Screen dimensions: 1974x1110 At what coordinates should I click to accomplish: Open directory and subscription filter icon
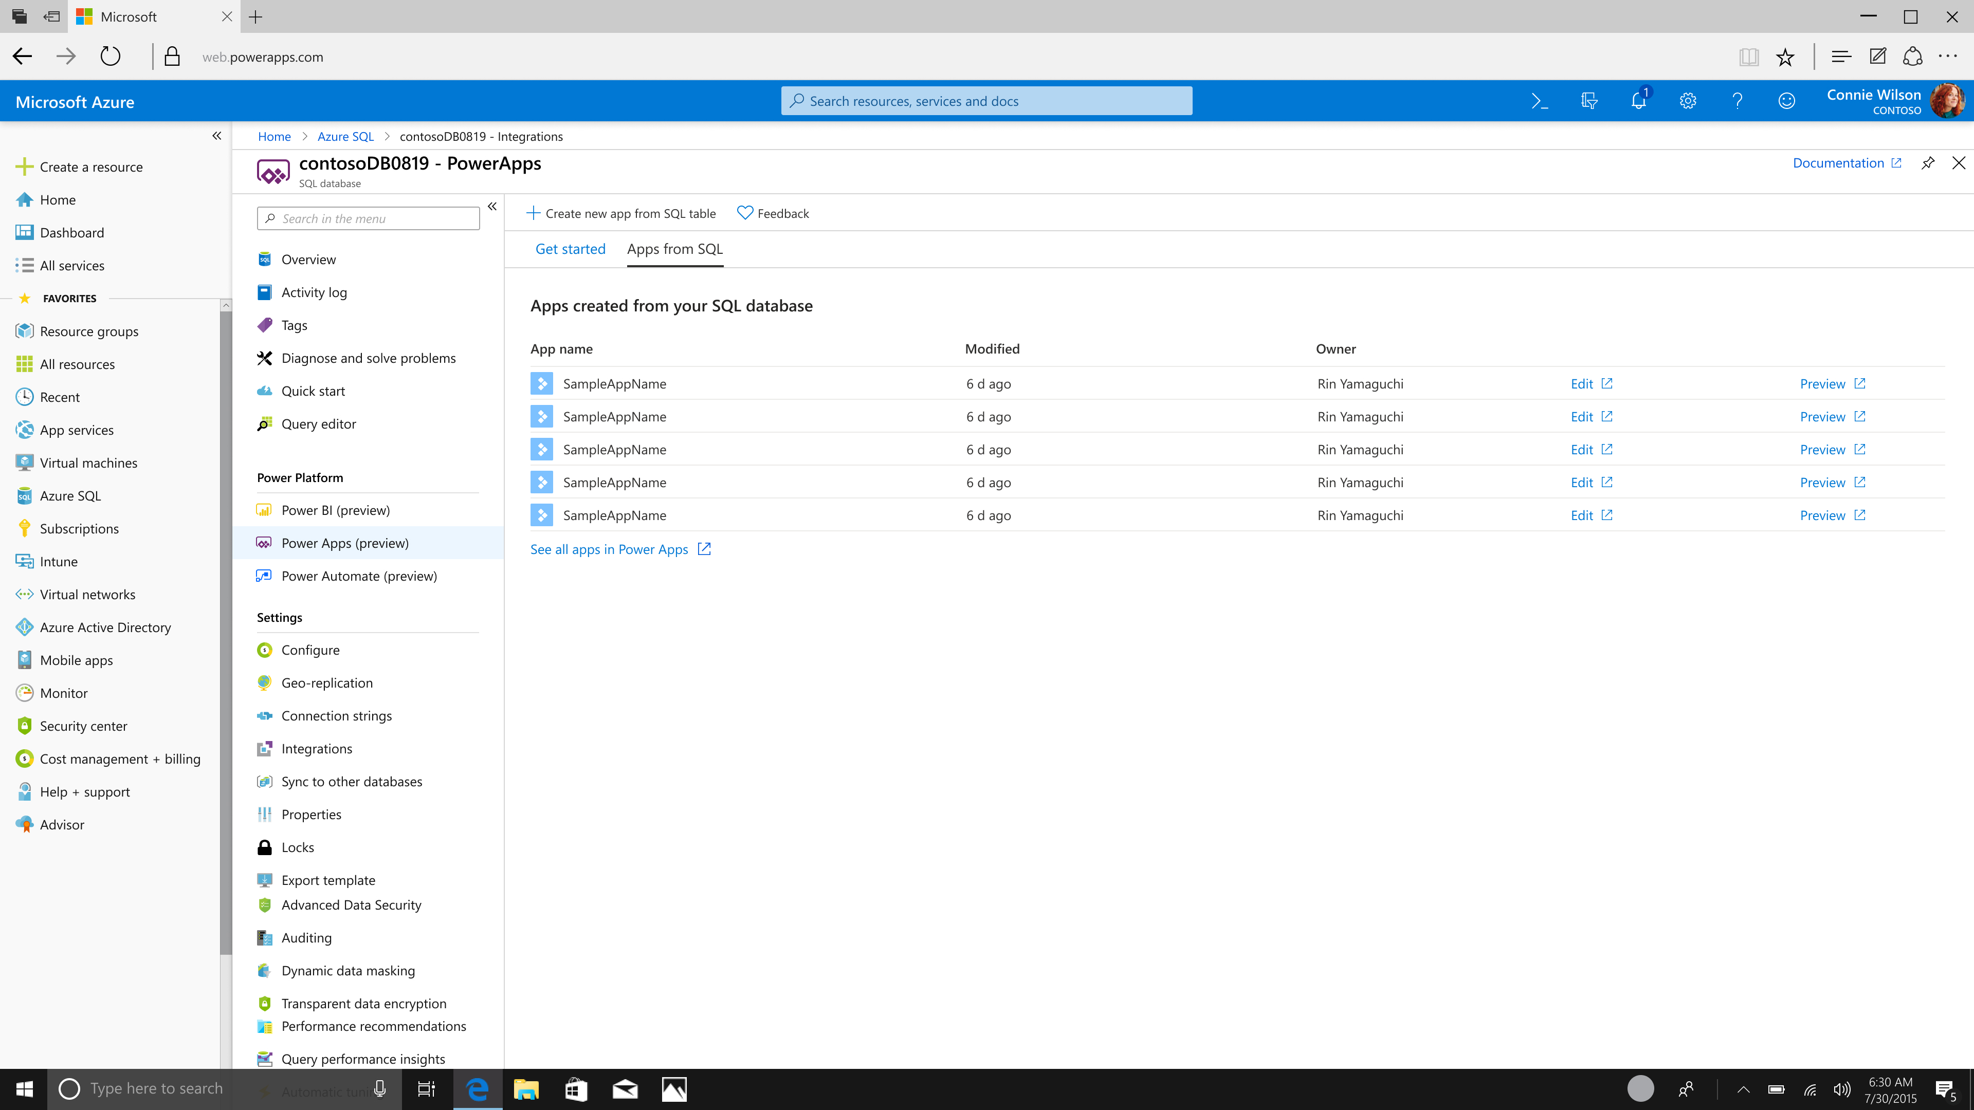1588,101
